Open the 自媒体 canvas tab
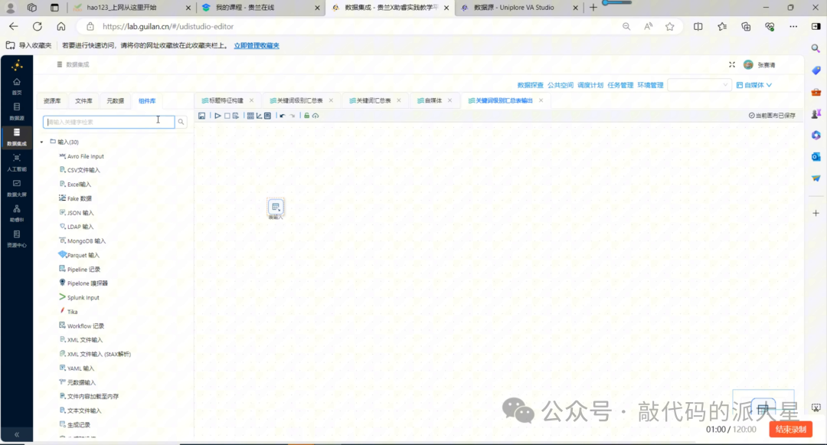This screenshot has height=445, width=827. click(x=430, y=100)
